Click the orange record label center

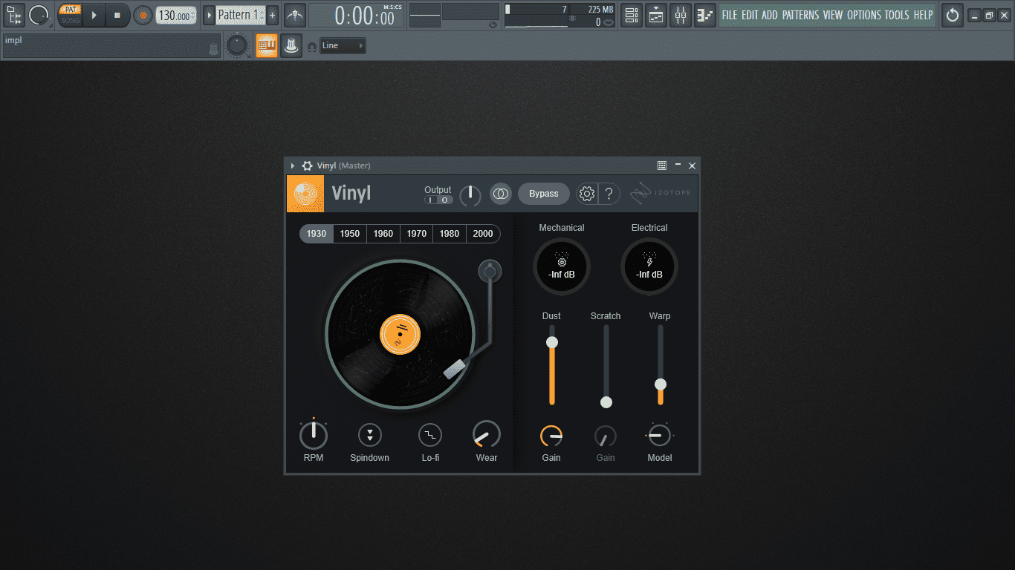(401, 334)
